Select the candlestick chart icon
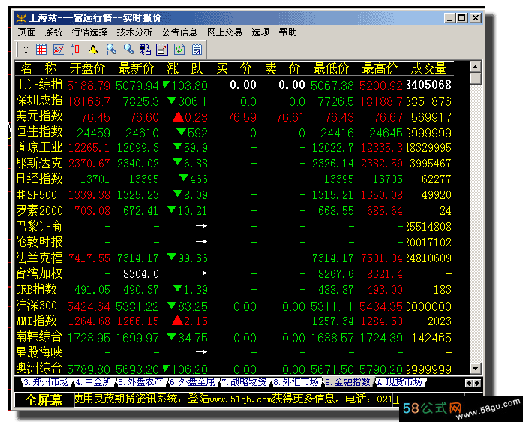The height and width of the screenshot is (422, 523). 75,50
